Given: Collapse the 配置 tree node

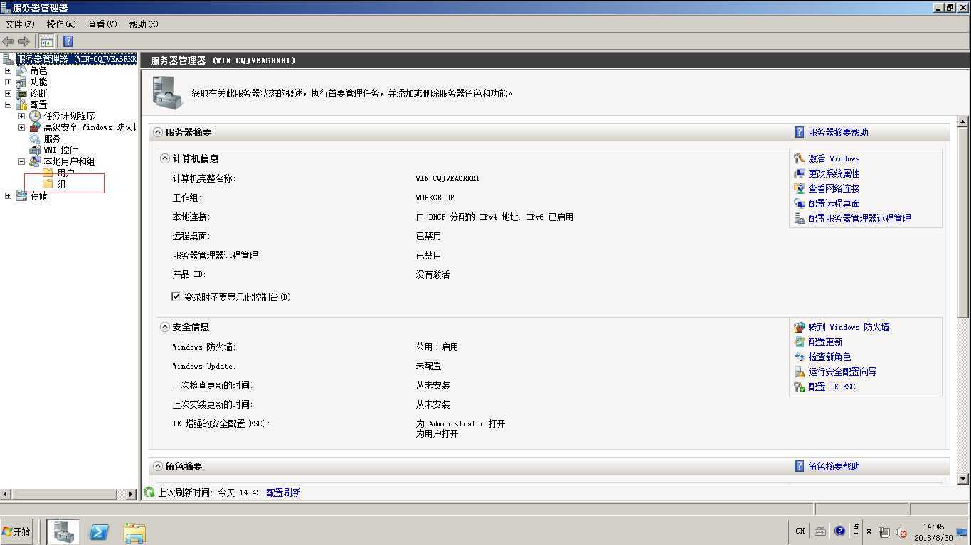Looking at the screenshot, I should coord(9,104).
